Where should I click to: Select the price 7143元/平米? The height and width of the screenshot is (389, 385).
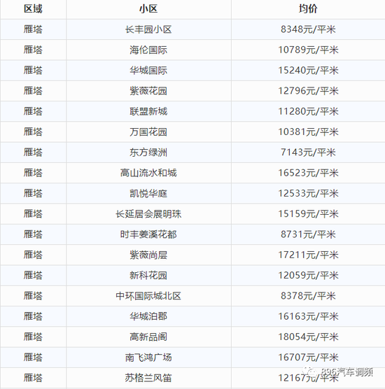click(x=308, y=153)
